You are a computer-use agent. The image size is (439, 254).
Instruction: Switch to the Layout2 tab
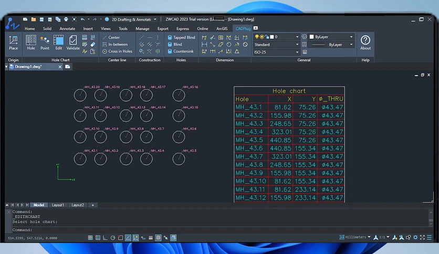[x=78, y=205]
